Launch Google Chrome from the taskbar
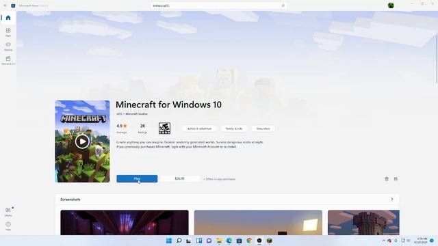The width and height of the screenshot is (438, 246). tap(249, 241)
